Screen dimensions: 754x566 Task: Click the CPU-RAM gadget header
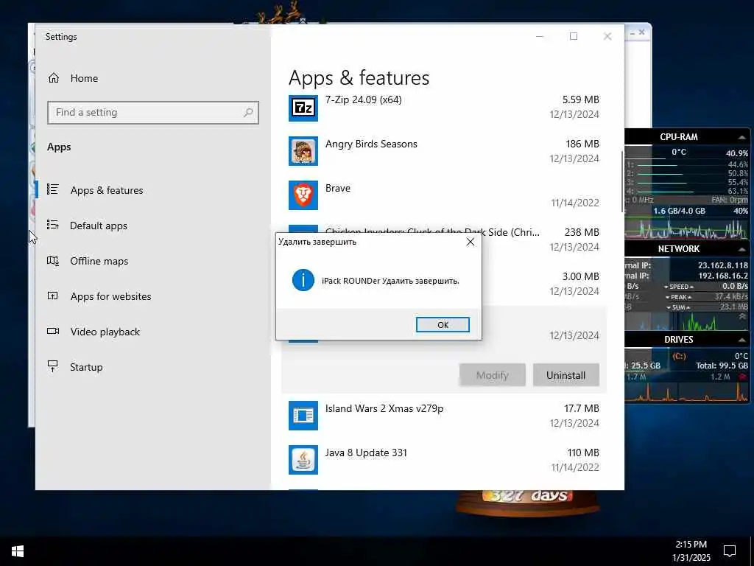678,137
